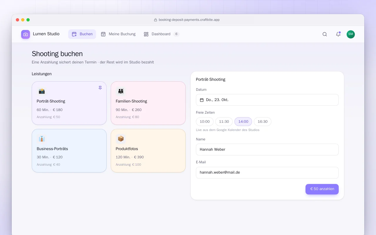The image size is (376, 235).
Task: Open search with the magnifier icon
Action: pyautogui.click(x=325, y=34)
